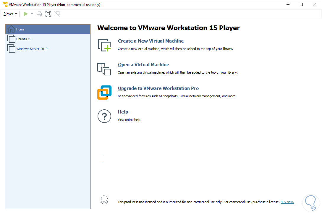This screenshot has height=214, width=322.
Task: Close the VMware Player window
Action: pyautogui.click(x=315, y=4)
